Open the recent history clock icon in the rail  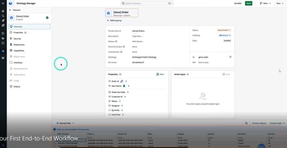pyautogui.click(x=3, y=33)
